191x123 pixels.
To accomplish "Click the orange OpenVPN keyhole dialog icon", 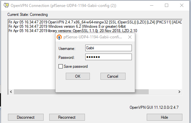I will coord(59,37).
